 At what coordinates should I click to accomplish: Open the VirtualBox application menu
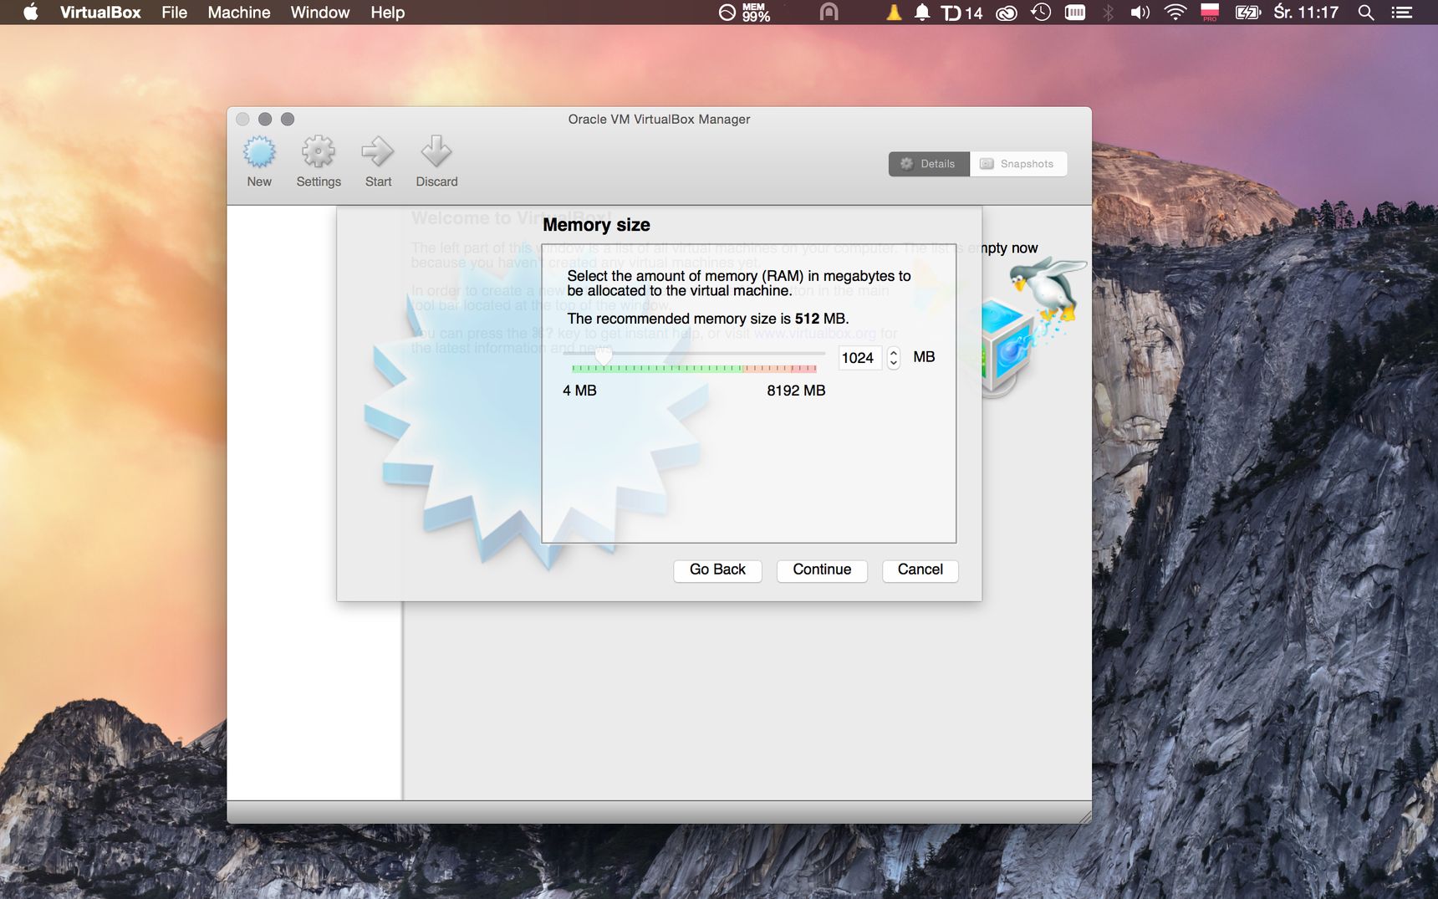pyautogui.click(x=100, y=13)
